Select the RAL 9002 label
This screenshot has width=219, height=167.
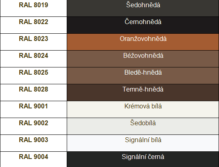[33, 123]
